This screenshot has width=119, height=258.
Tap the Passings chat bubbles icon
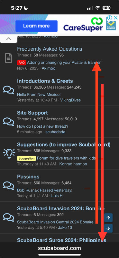pyautogui.click(x=9, y=186)
